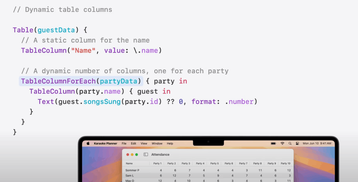Click the Party 5 column header
The height and width of the screenshot is (182, 358).
point(215,163)
